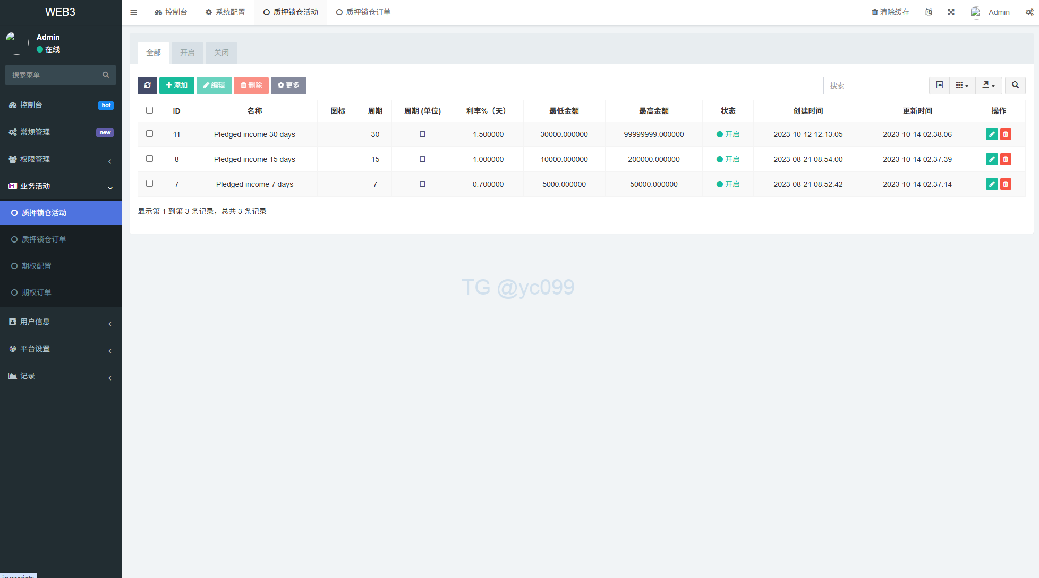Click the 清除缓存 link
The height and width of the screenshot is (578, 1039).
click(890, 12)
